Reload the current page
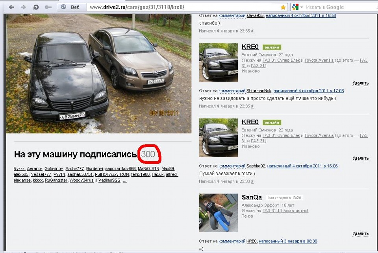Screen dimensions: 378x253 [x=35, y=7]
